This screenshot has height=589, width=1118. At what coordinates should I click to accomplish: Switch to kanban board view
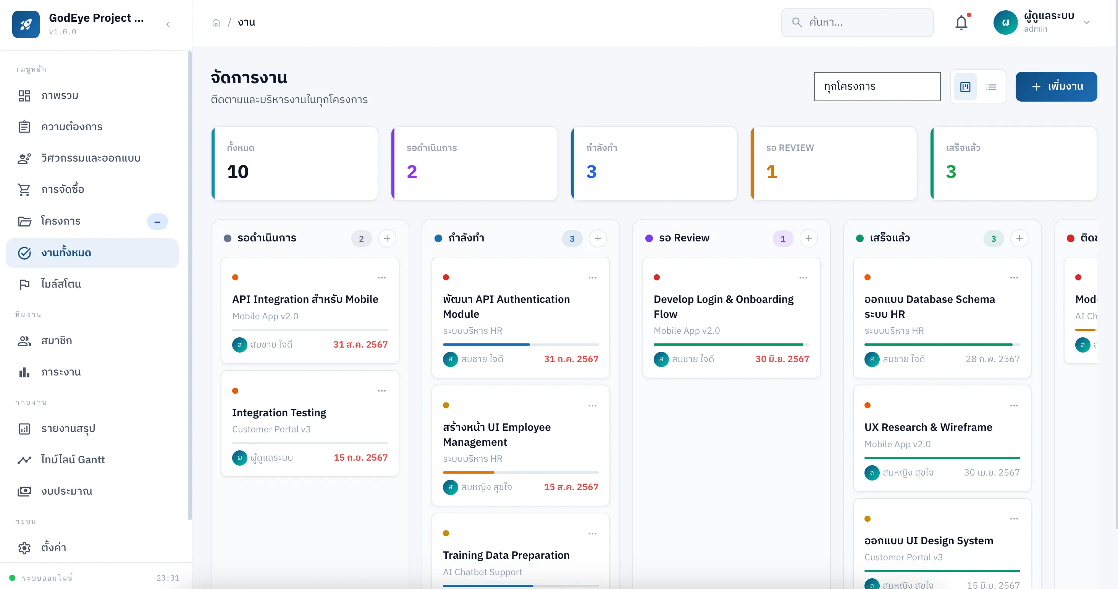point(965,87)
